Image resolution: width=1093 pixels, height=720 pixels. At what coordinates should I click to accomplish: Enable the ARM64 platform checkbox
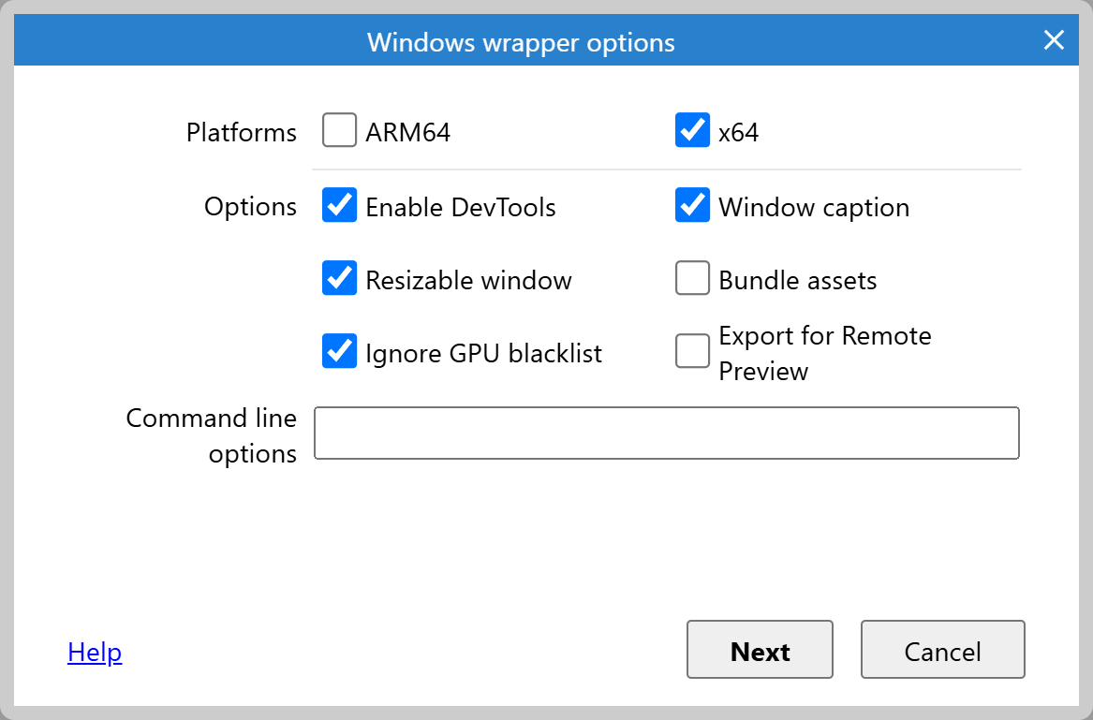(339, 131)
